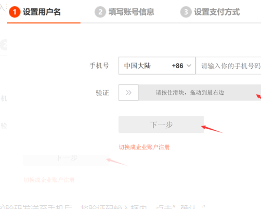261x209 pixels.
Task: Click the double-arrow slider handle
Action: click(x=128, y=93)
